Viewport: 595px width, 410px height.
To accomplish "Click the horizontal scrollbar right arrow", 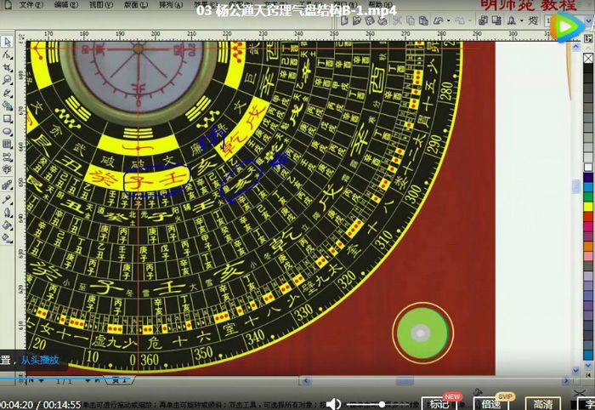I will [566, 380].
